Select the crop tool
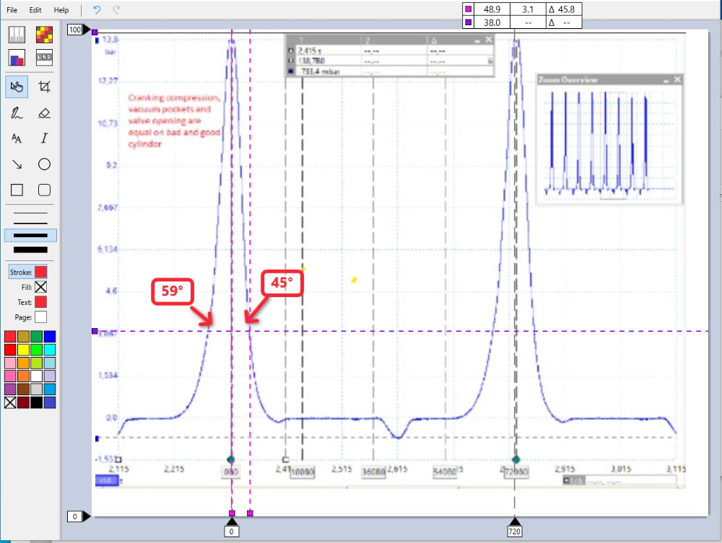The height and width of the screenshot is (543, 722). click(44, 87)
